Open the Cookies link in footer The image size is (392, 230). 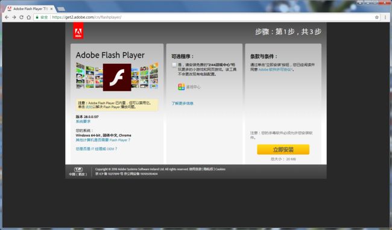point(220,169)
